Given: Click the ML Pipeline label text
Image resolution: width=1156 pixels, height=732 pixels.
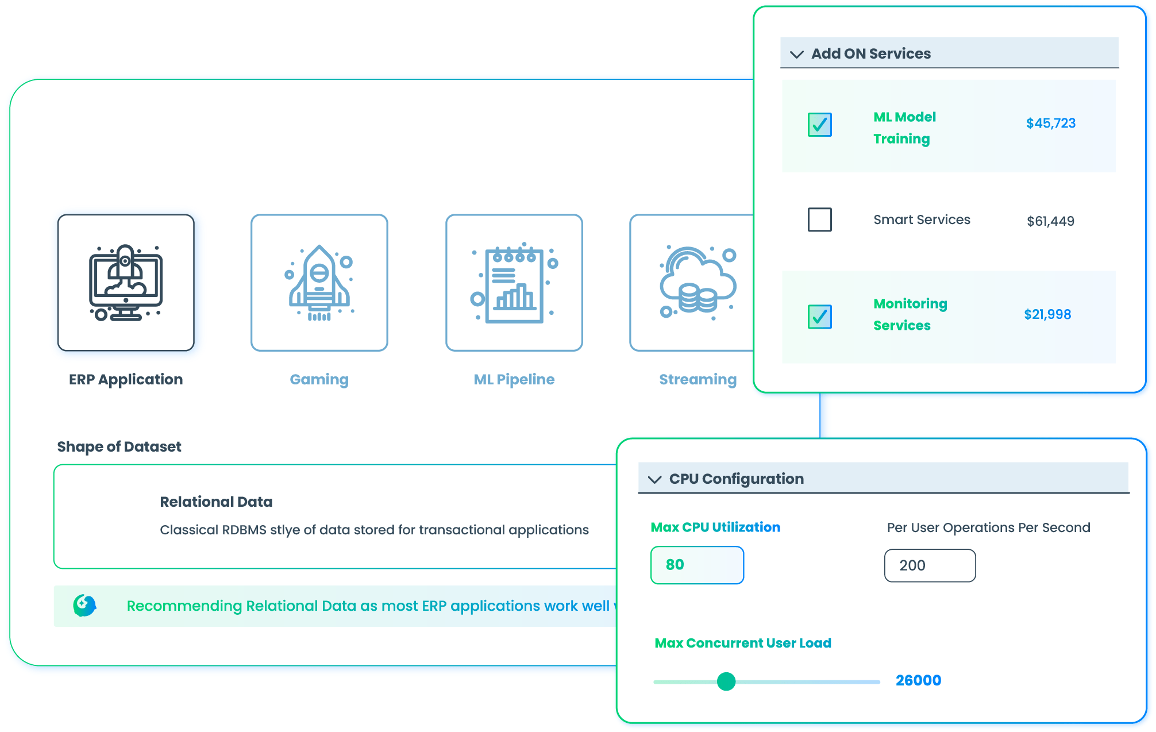Looking at the screenshot, I should [514, 379].
